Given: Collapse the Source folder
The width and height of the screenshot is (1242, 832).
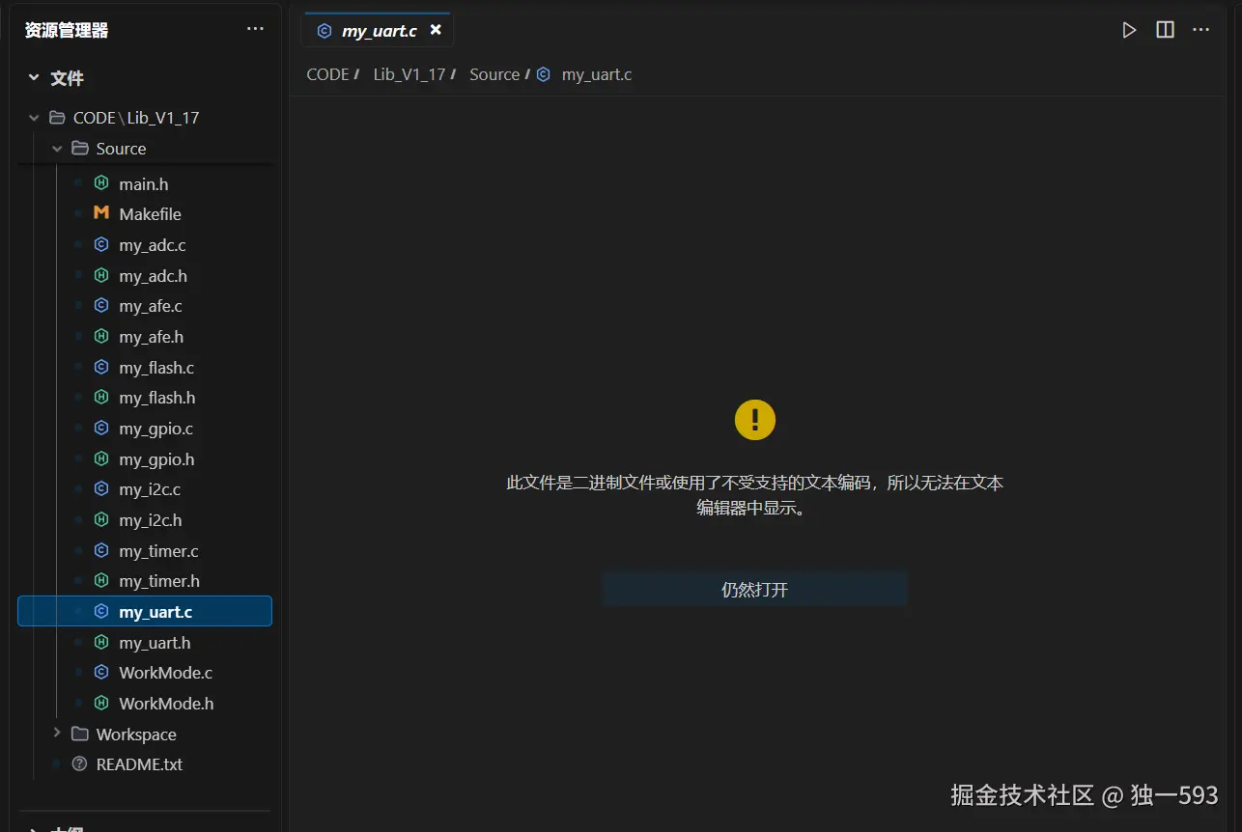Looking at the screenshot, I should 56,148.
